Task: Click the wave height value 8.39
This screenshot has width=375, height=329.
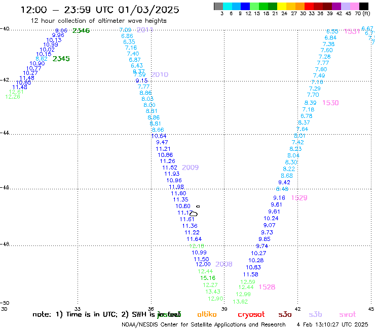Action: [x=311, y=103]
